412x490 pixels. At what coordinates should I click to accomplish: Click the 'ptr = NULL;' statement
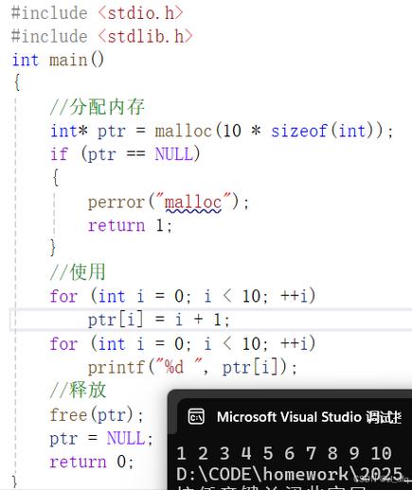pyautogui.click(x=101, y=438)
